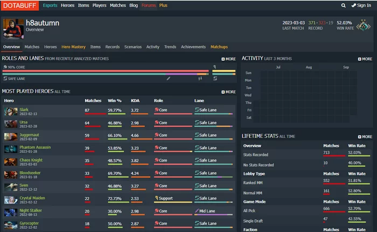377x232 pixels.
Task: Click the Ursa hero portrait
Action: click(x=11, y=124)
